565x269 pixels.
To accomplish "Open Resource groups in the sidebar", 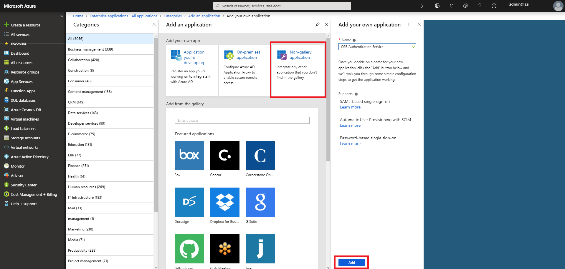I will click(25, 72).
